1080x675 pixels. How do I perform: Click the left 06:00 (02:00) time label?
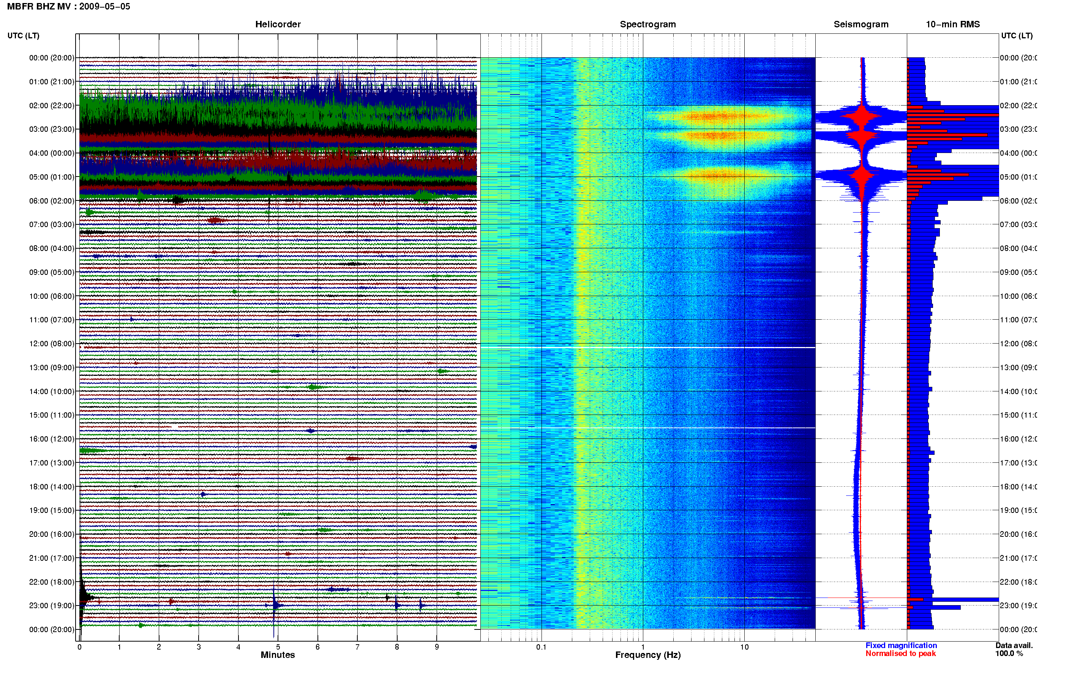pos(52,201)
